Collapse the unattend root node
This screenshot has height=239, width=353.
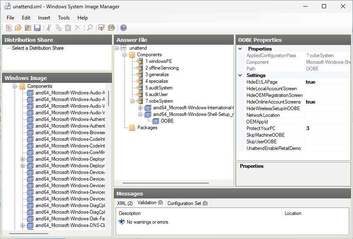point(116,48)
